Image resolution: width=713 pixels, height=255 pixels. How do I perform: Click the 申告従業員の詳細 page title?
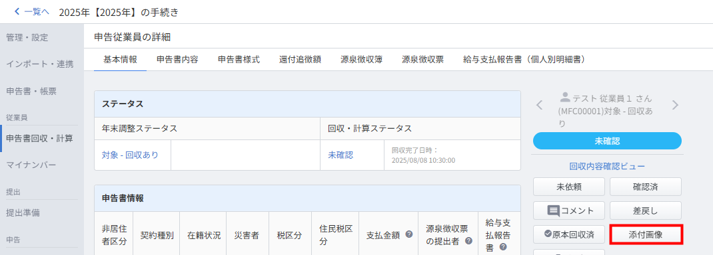[x=133, y=37]
